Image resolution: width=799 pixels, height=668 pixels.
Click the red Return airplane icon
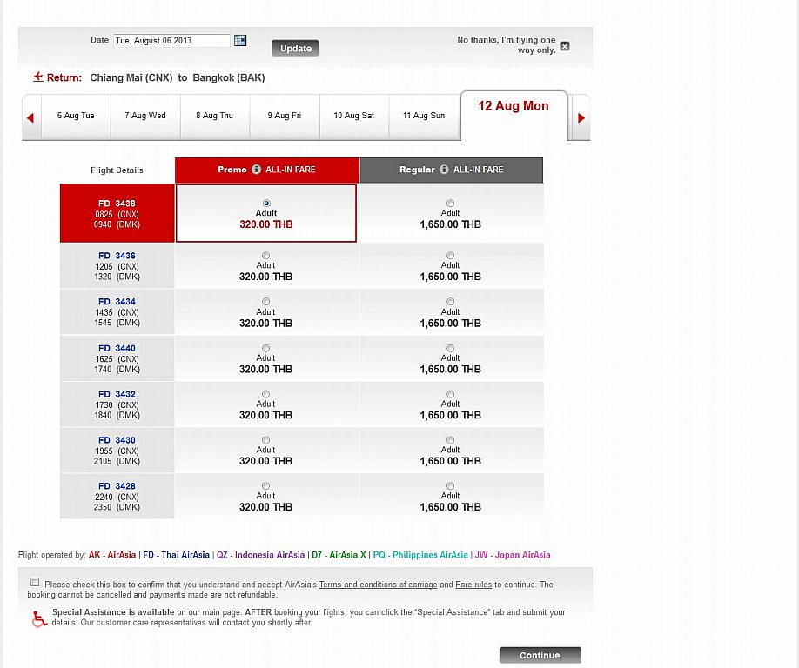(38, 77)
